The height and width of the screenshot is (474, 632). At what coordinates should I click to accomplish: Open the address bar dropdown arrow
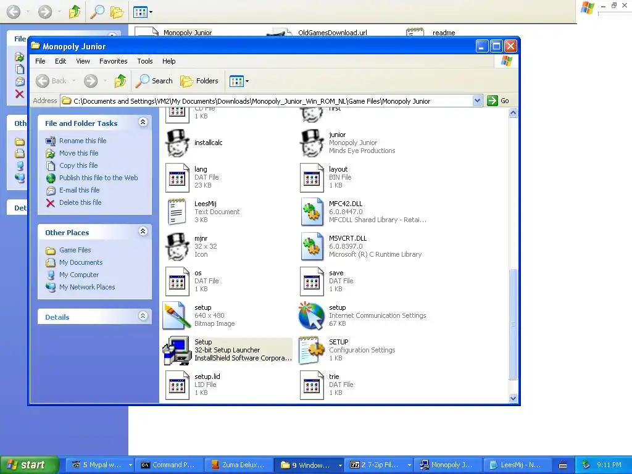coord(477,101)
